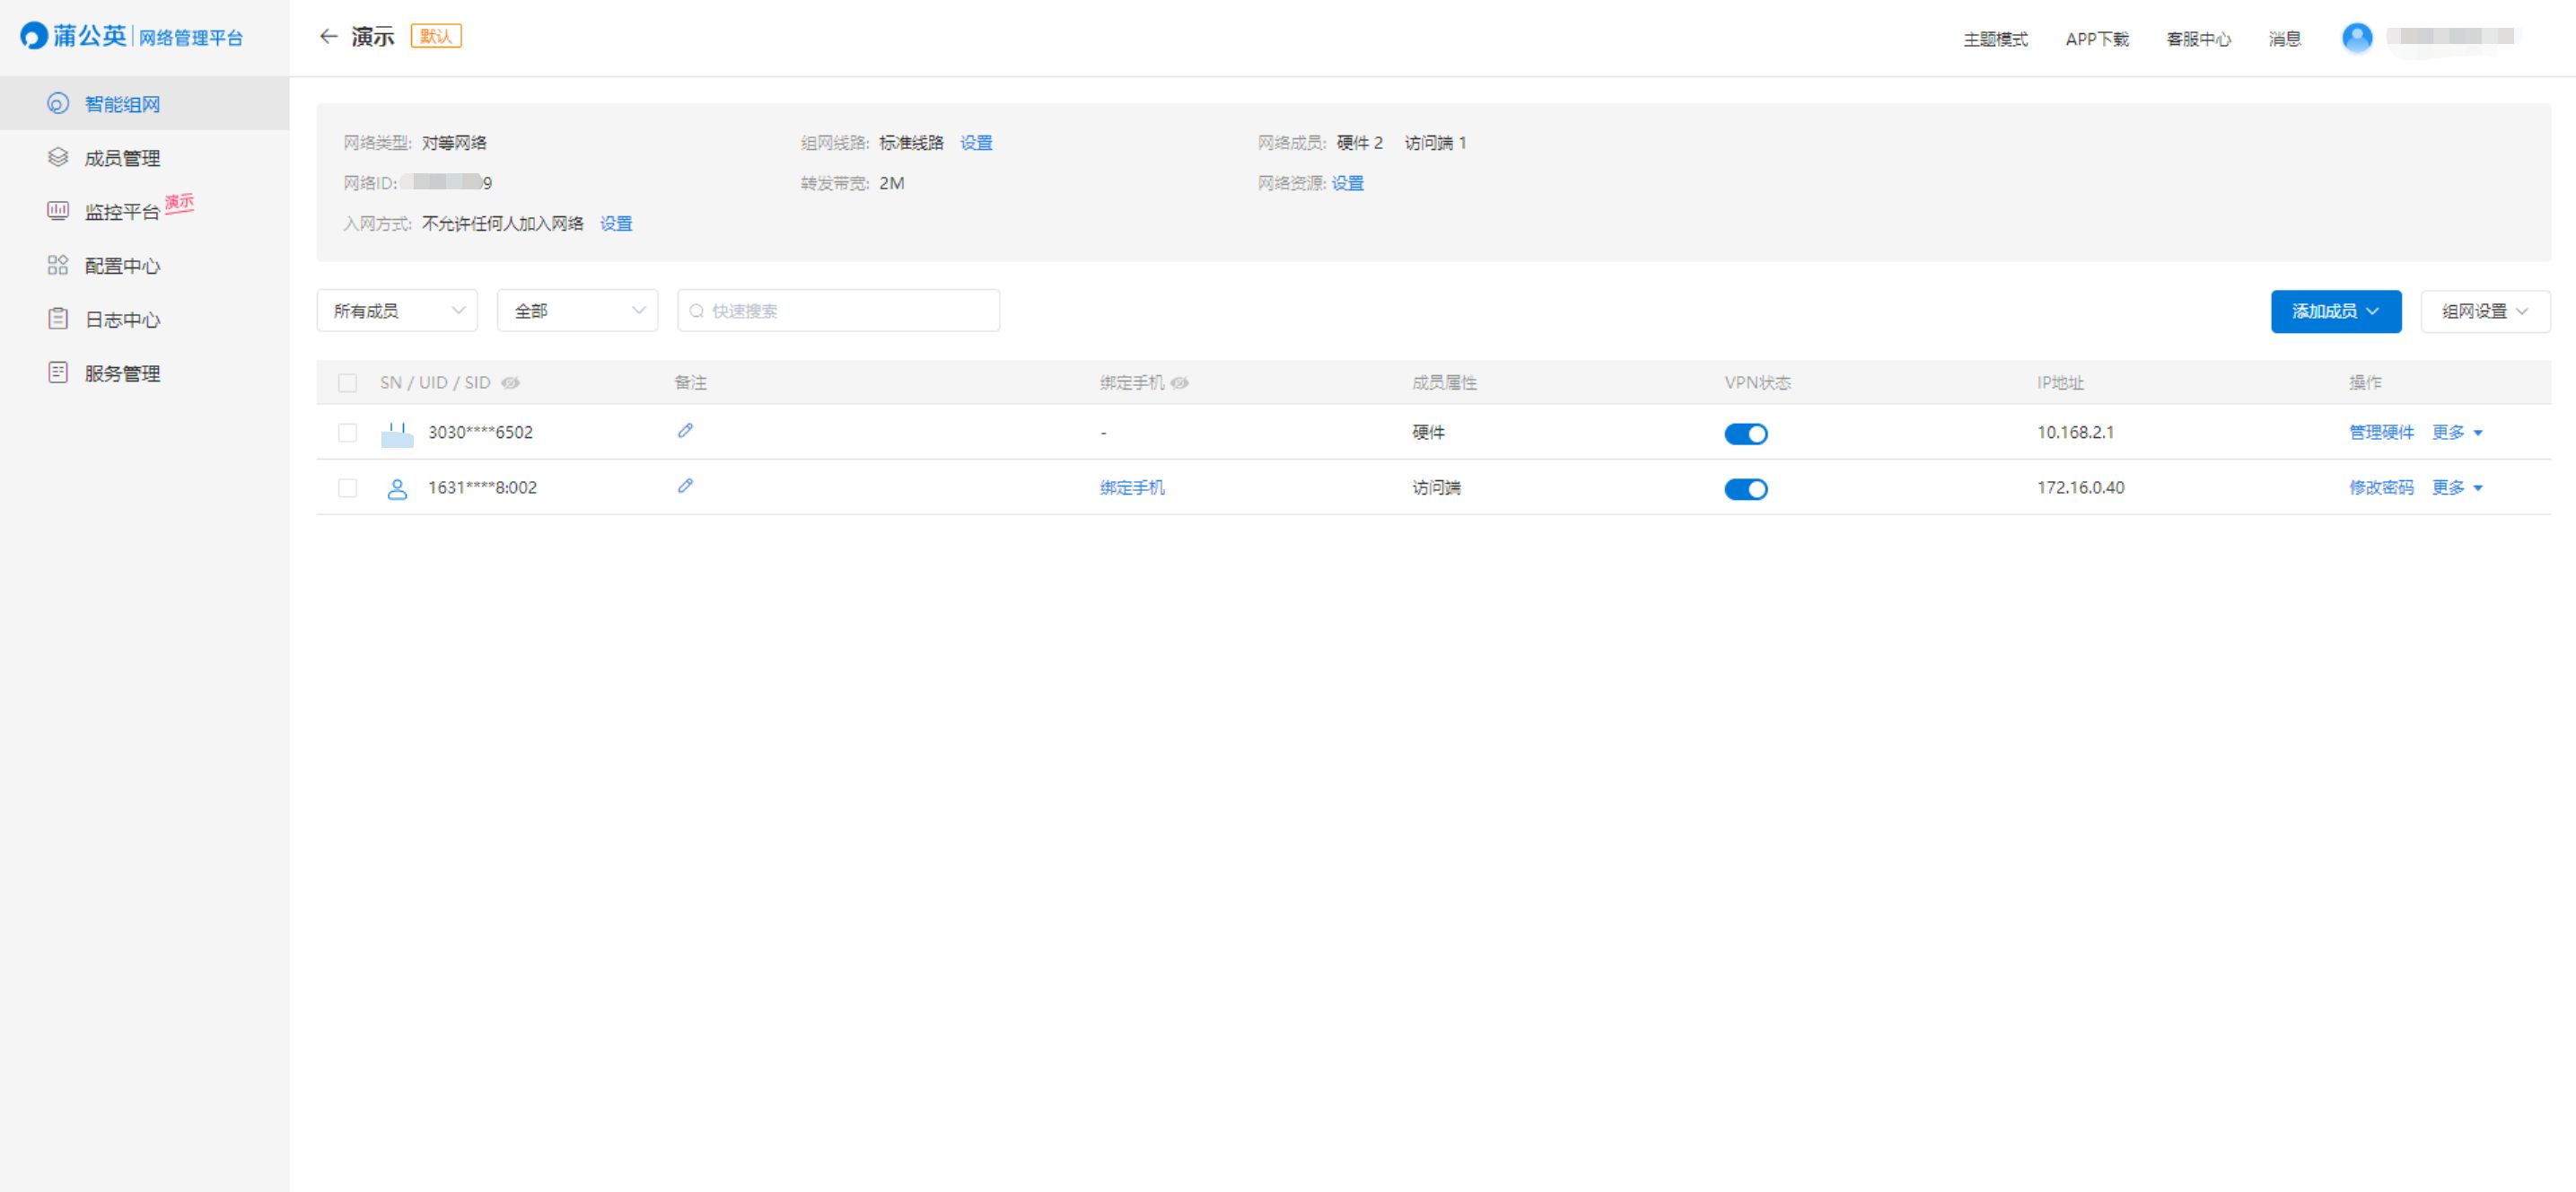Open the 所有成员 dropdown
The height and width of the screenshot is (1192, 2576).
397,311
